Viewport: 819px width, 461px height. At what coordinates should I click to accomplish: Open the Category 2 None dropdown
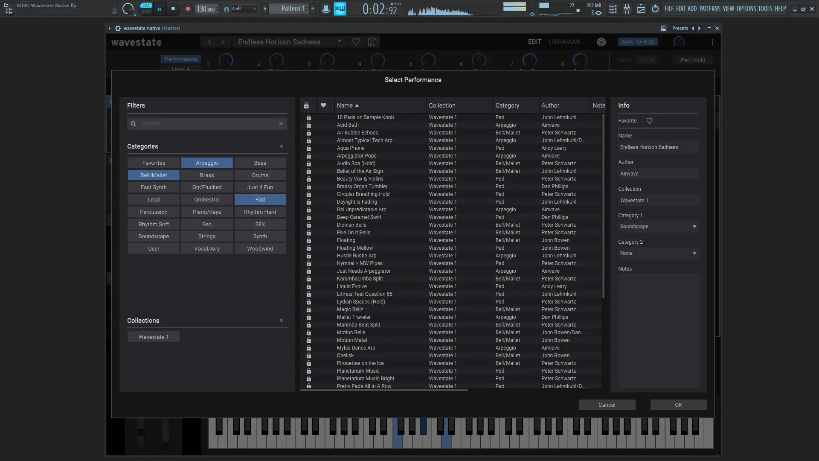coord(658,253)
